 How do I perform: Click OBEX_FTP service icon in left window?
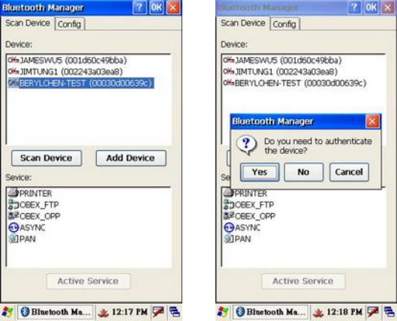14,205
